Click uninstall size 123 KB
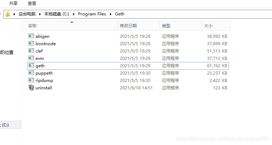This screenshot has width=272, height=145. [220, 88]
